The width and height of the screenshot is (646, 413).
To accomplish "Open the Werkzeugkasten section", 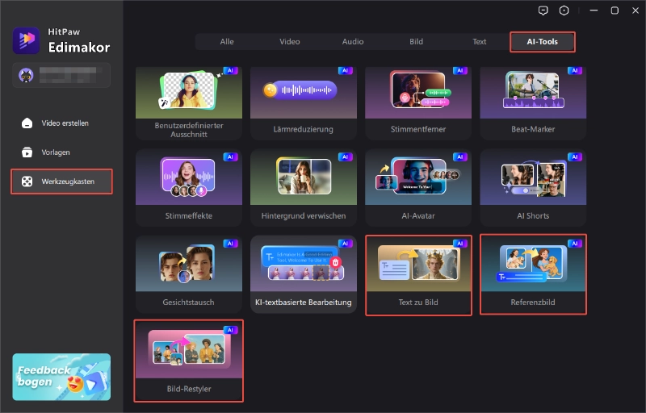I will (61, 181).
